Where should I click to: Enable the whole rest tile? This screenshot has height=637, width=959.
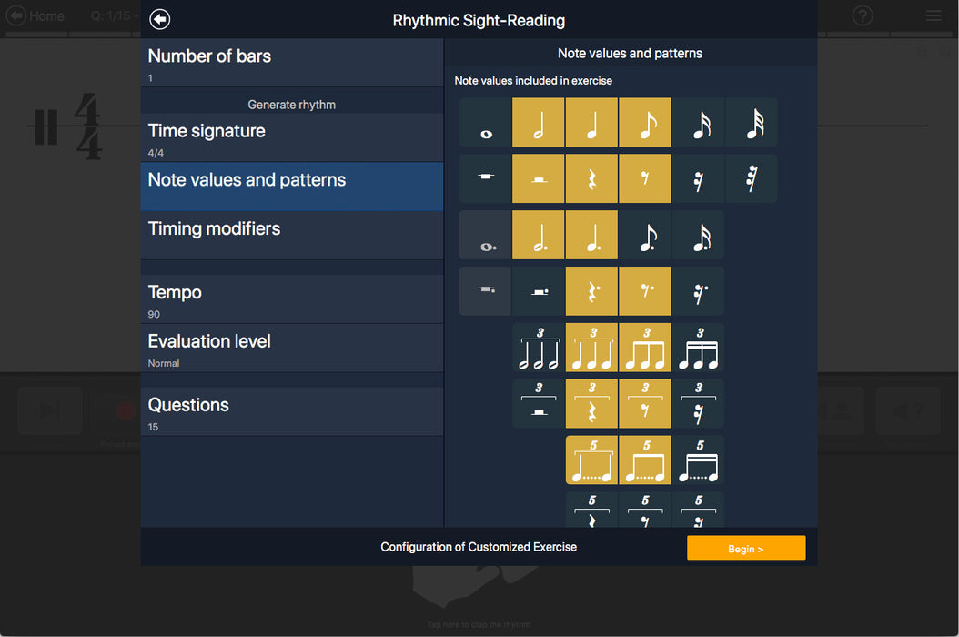(x=485, y=178)
